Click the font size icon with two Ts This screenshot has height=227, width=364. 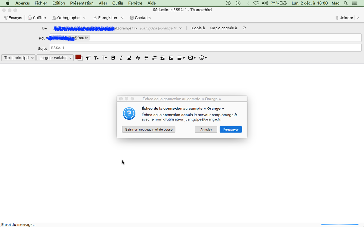[x=88, y=58]
